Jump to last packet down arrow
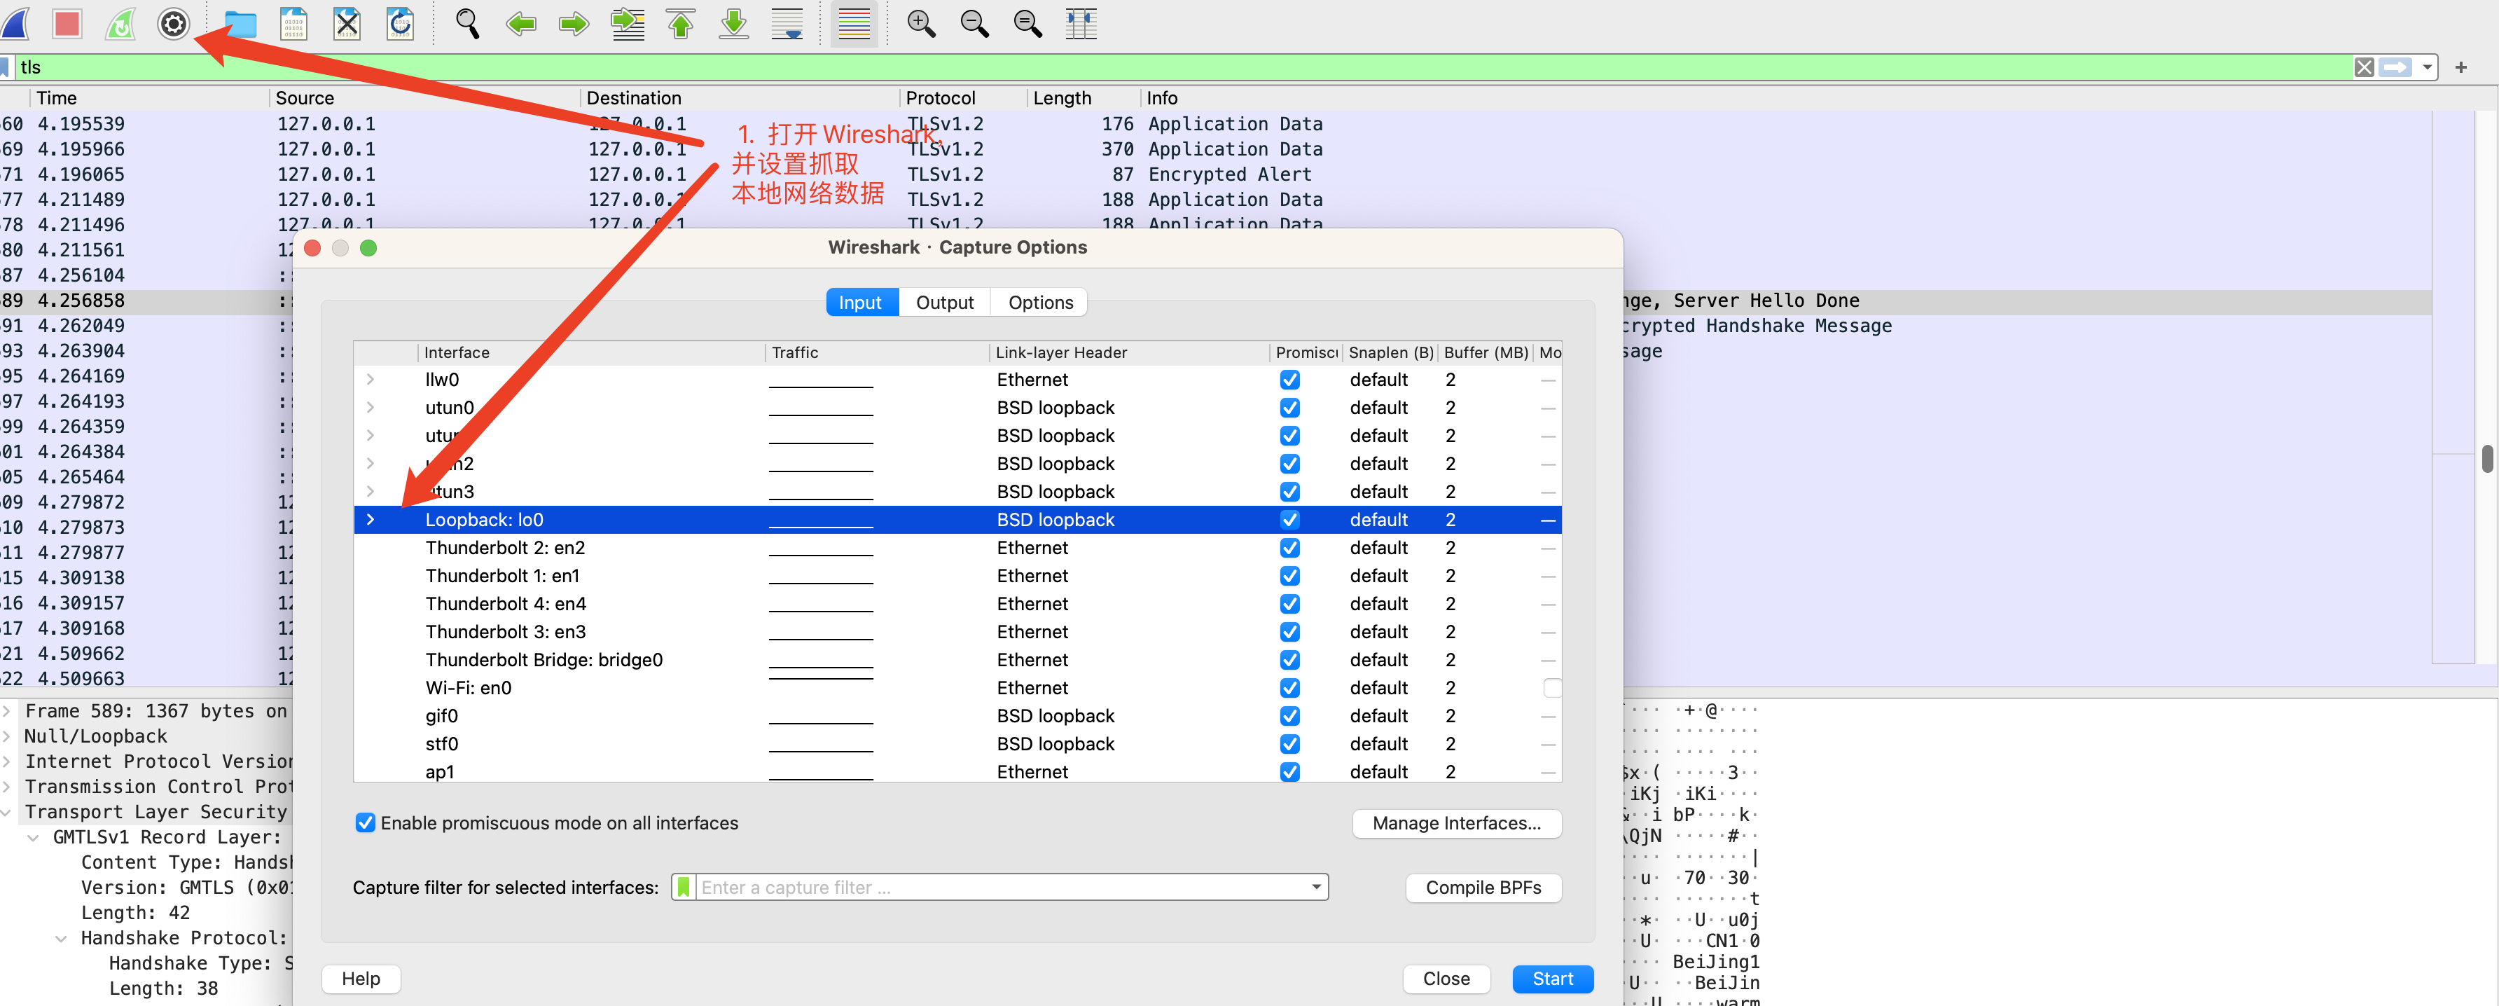Viewport: 2499px width, 1006px height. coord(735,23)
